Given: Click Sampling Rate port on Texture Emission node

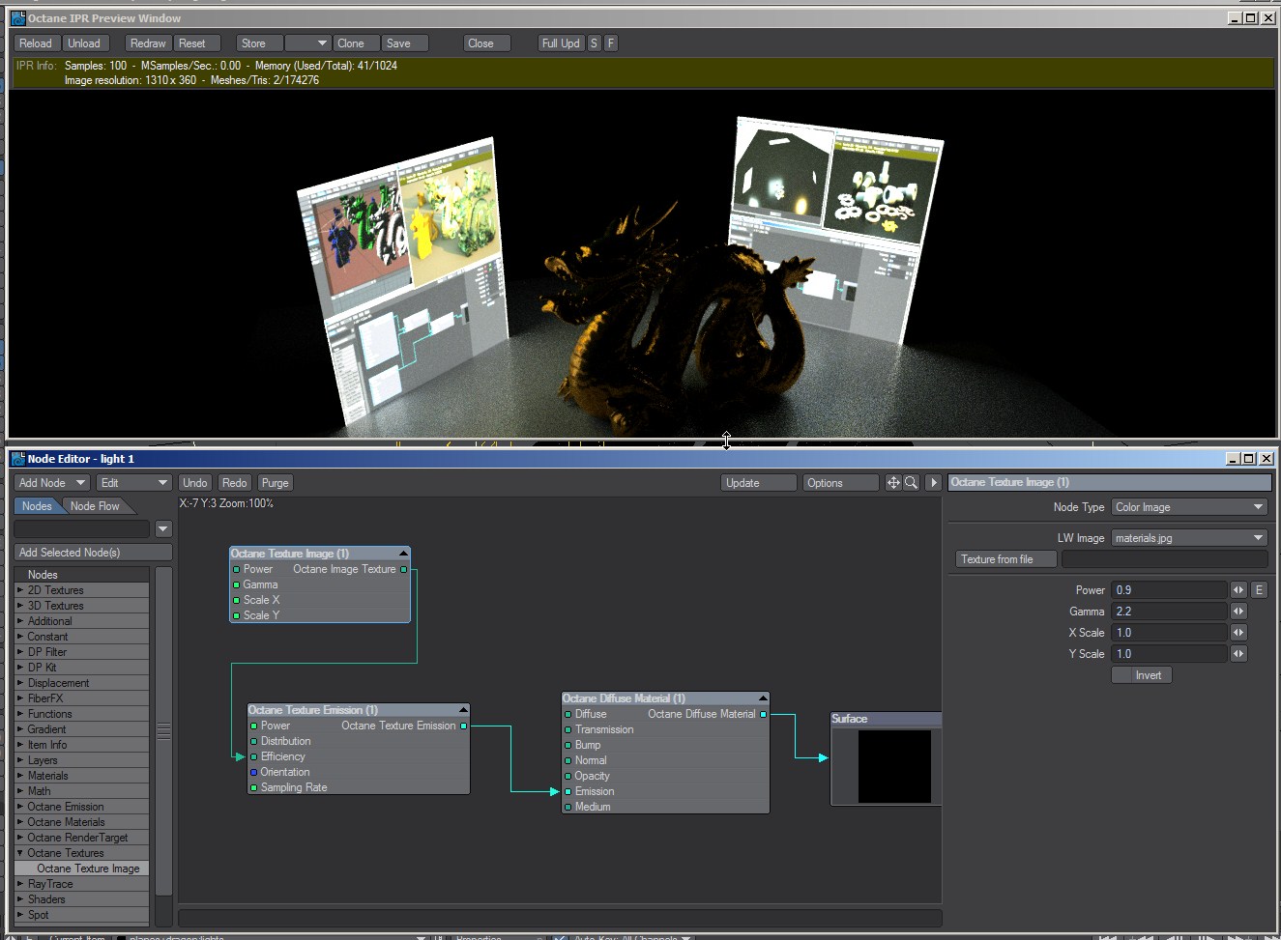Looking at the screenshot, I should click(x=253, y=787).
